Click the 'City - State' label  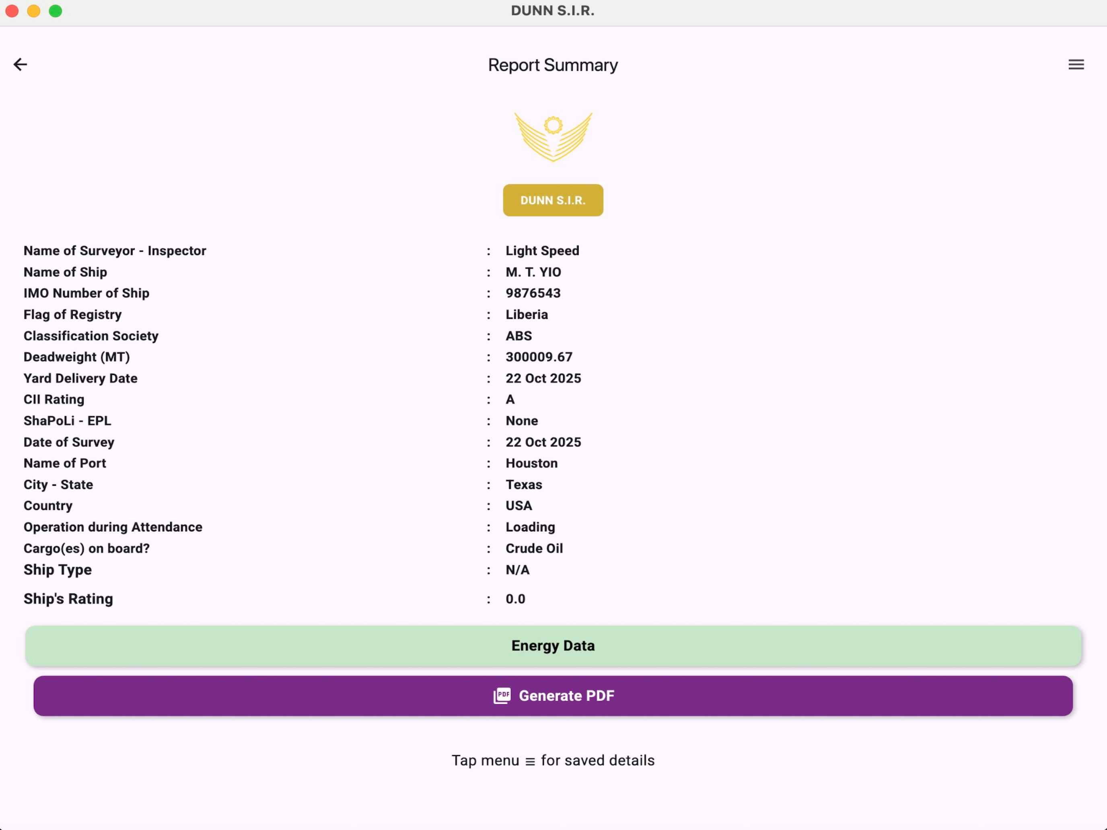(x=58, y=485)
